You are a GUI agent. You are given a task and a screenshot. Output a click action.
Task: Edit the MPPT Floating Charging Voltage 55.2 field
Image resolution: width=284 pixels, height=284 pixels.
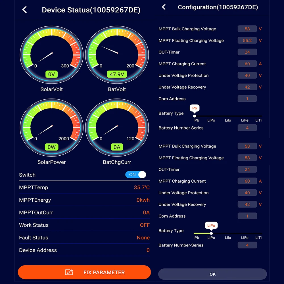(247, 40)
